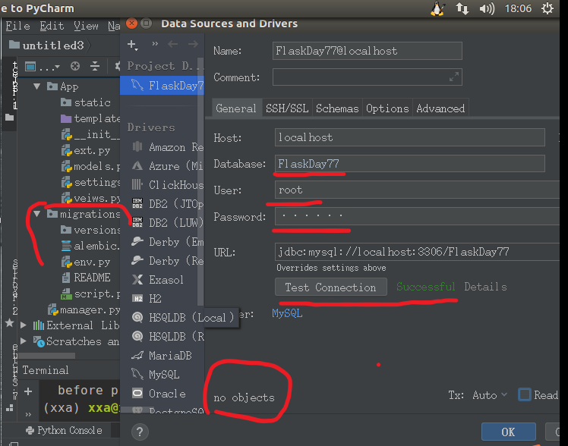Open the project view selector dropdown
Image resolution: width=568 pixels, height=446 pixels.
coord(42,67)
